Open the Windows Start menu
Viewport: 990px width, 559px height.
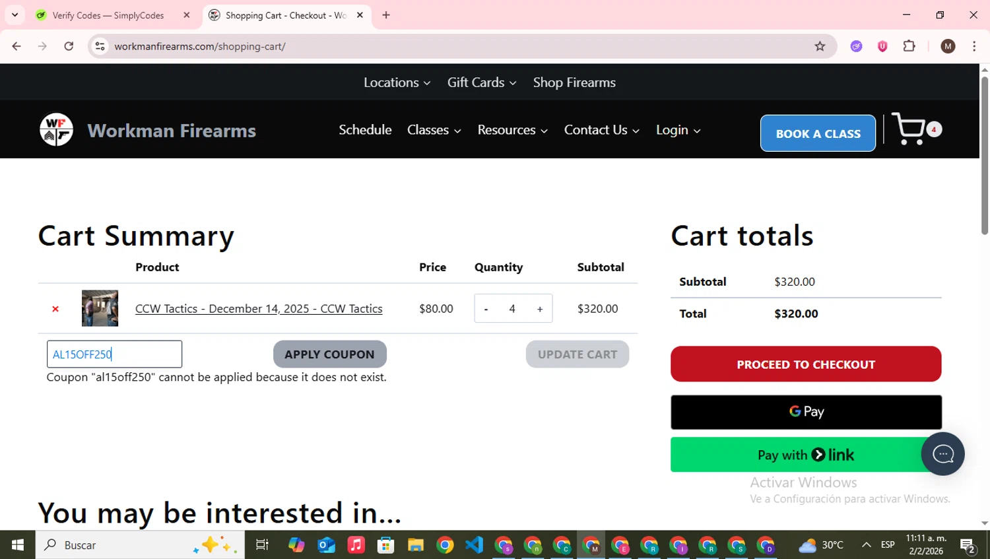coord(18,545)
